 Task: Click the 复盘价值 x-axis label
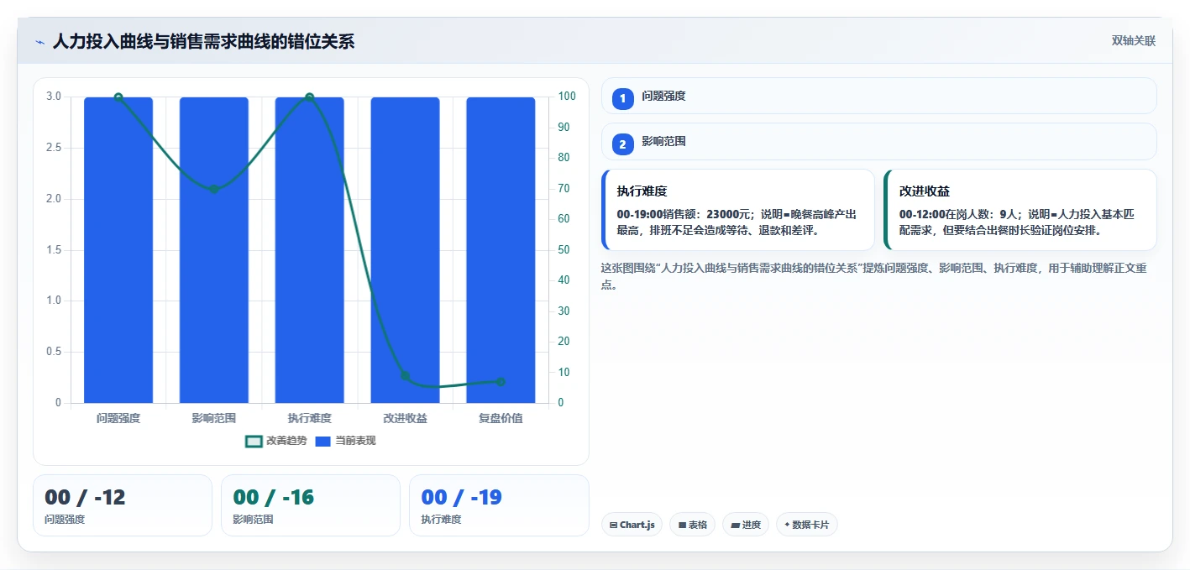(501, 418)
